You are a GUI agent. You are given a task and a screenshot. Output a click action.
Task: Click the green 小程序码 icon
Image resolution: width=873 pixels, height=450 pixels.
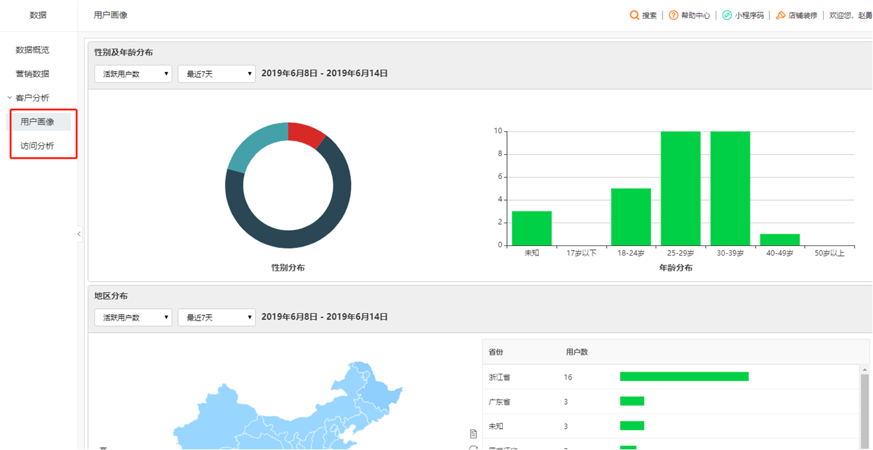(x=727, y=15)
